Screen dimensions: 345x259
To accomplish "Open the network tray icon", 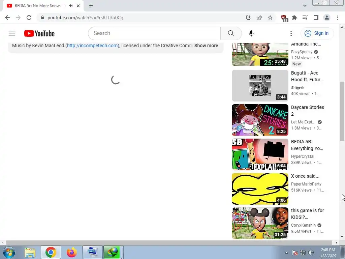I will (303, 253).
